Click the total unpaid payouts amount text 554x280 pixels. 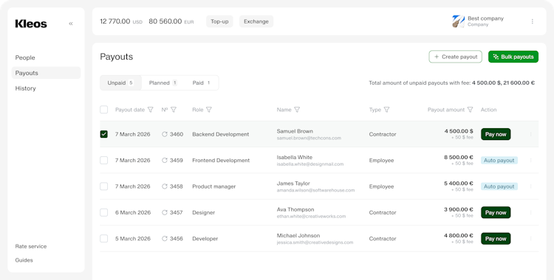click(x=451, y=83)
